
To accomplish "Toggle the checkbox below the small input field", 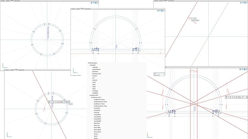I will [x=159, y=75].
